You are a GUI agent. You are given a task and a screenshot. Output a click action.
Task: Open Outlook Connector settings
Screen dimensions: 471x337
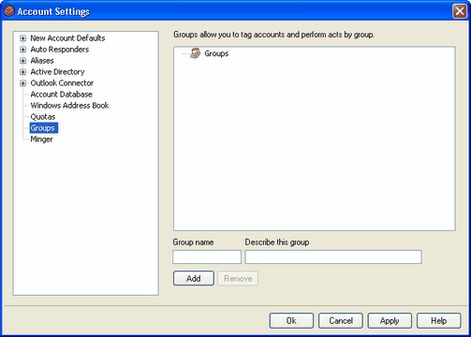pyautogui.click(x=62, y=83)
